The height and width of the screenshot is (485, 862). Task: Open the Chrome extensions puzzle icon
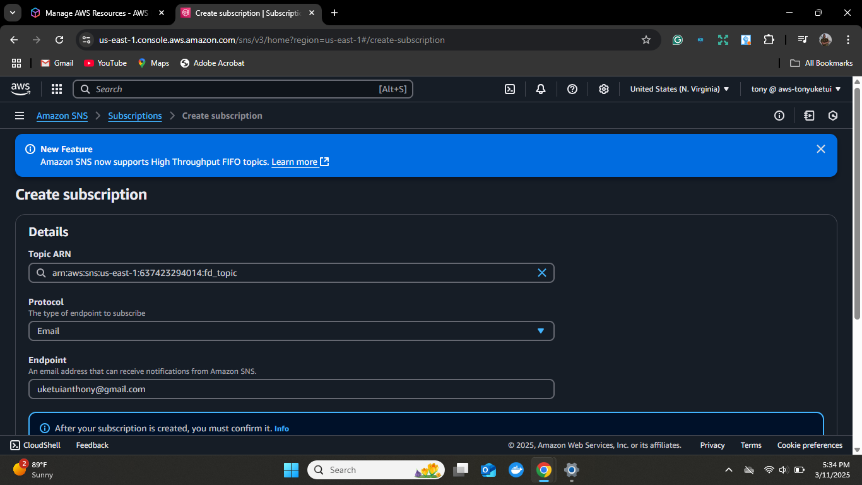coord(769,40)
